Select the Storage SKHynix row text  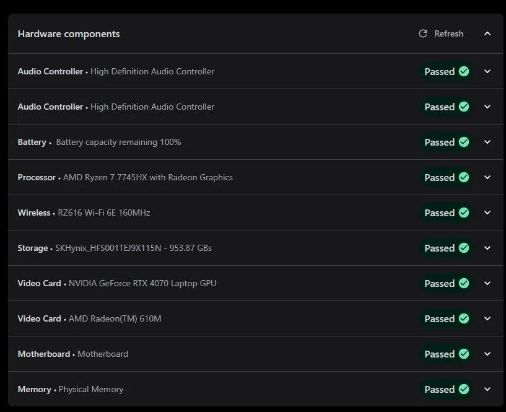point(115,248)
